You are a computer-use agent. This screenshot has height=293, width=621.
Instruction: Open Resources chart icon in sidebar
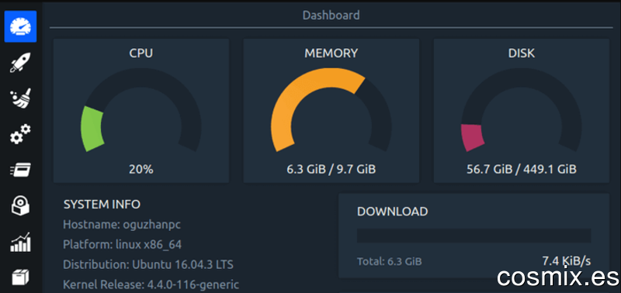click(20, 242)
